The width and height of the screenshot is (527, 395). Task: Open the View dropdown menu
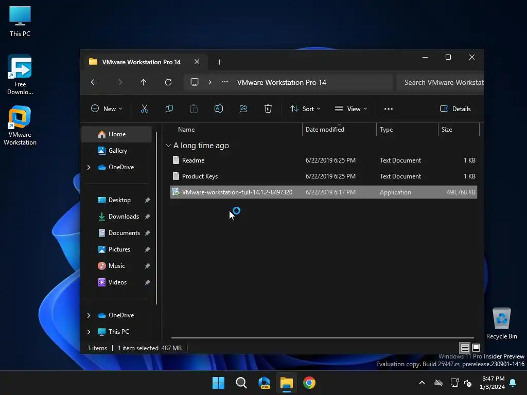[x=351, y=109]
